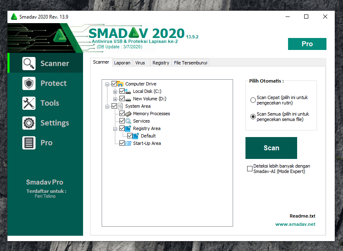Click the Memory Processes chip icon
343x251 pixels.
click(128, 114)
